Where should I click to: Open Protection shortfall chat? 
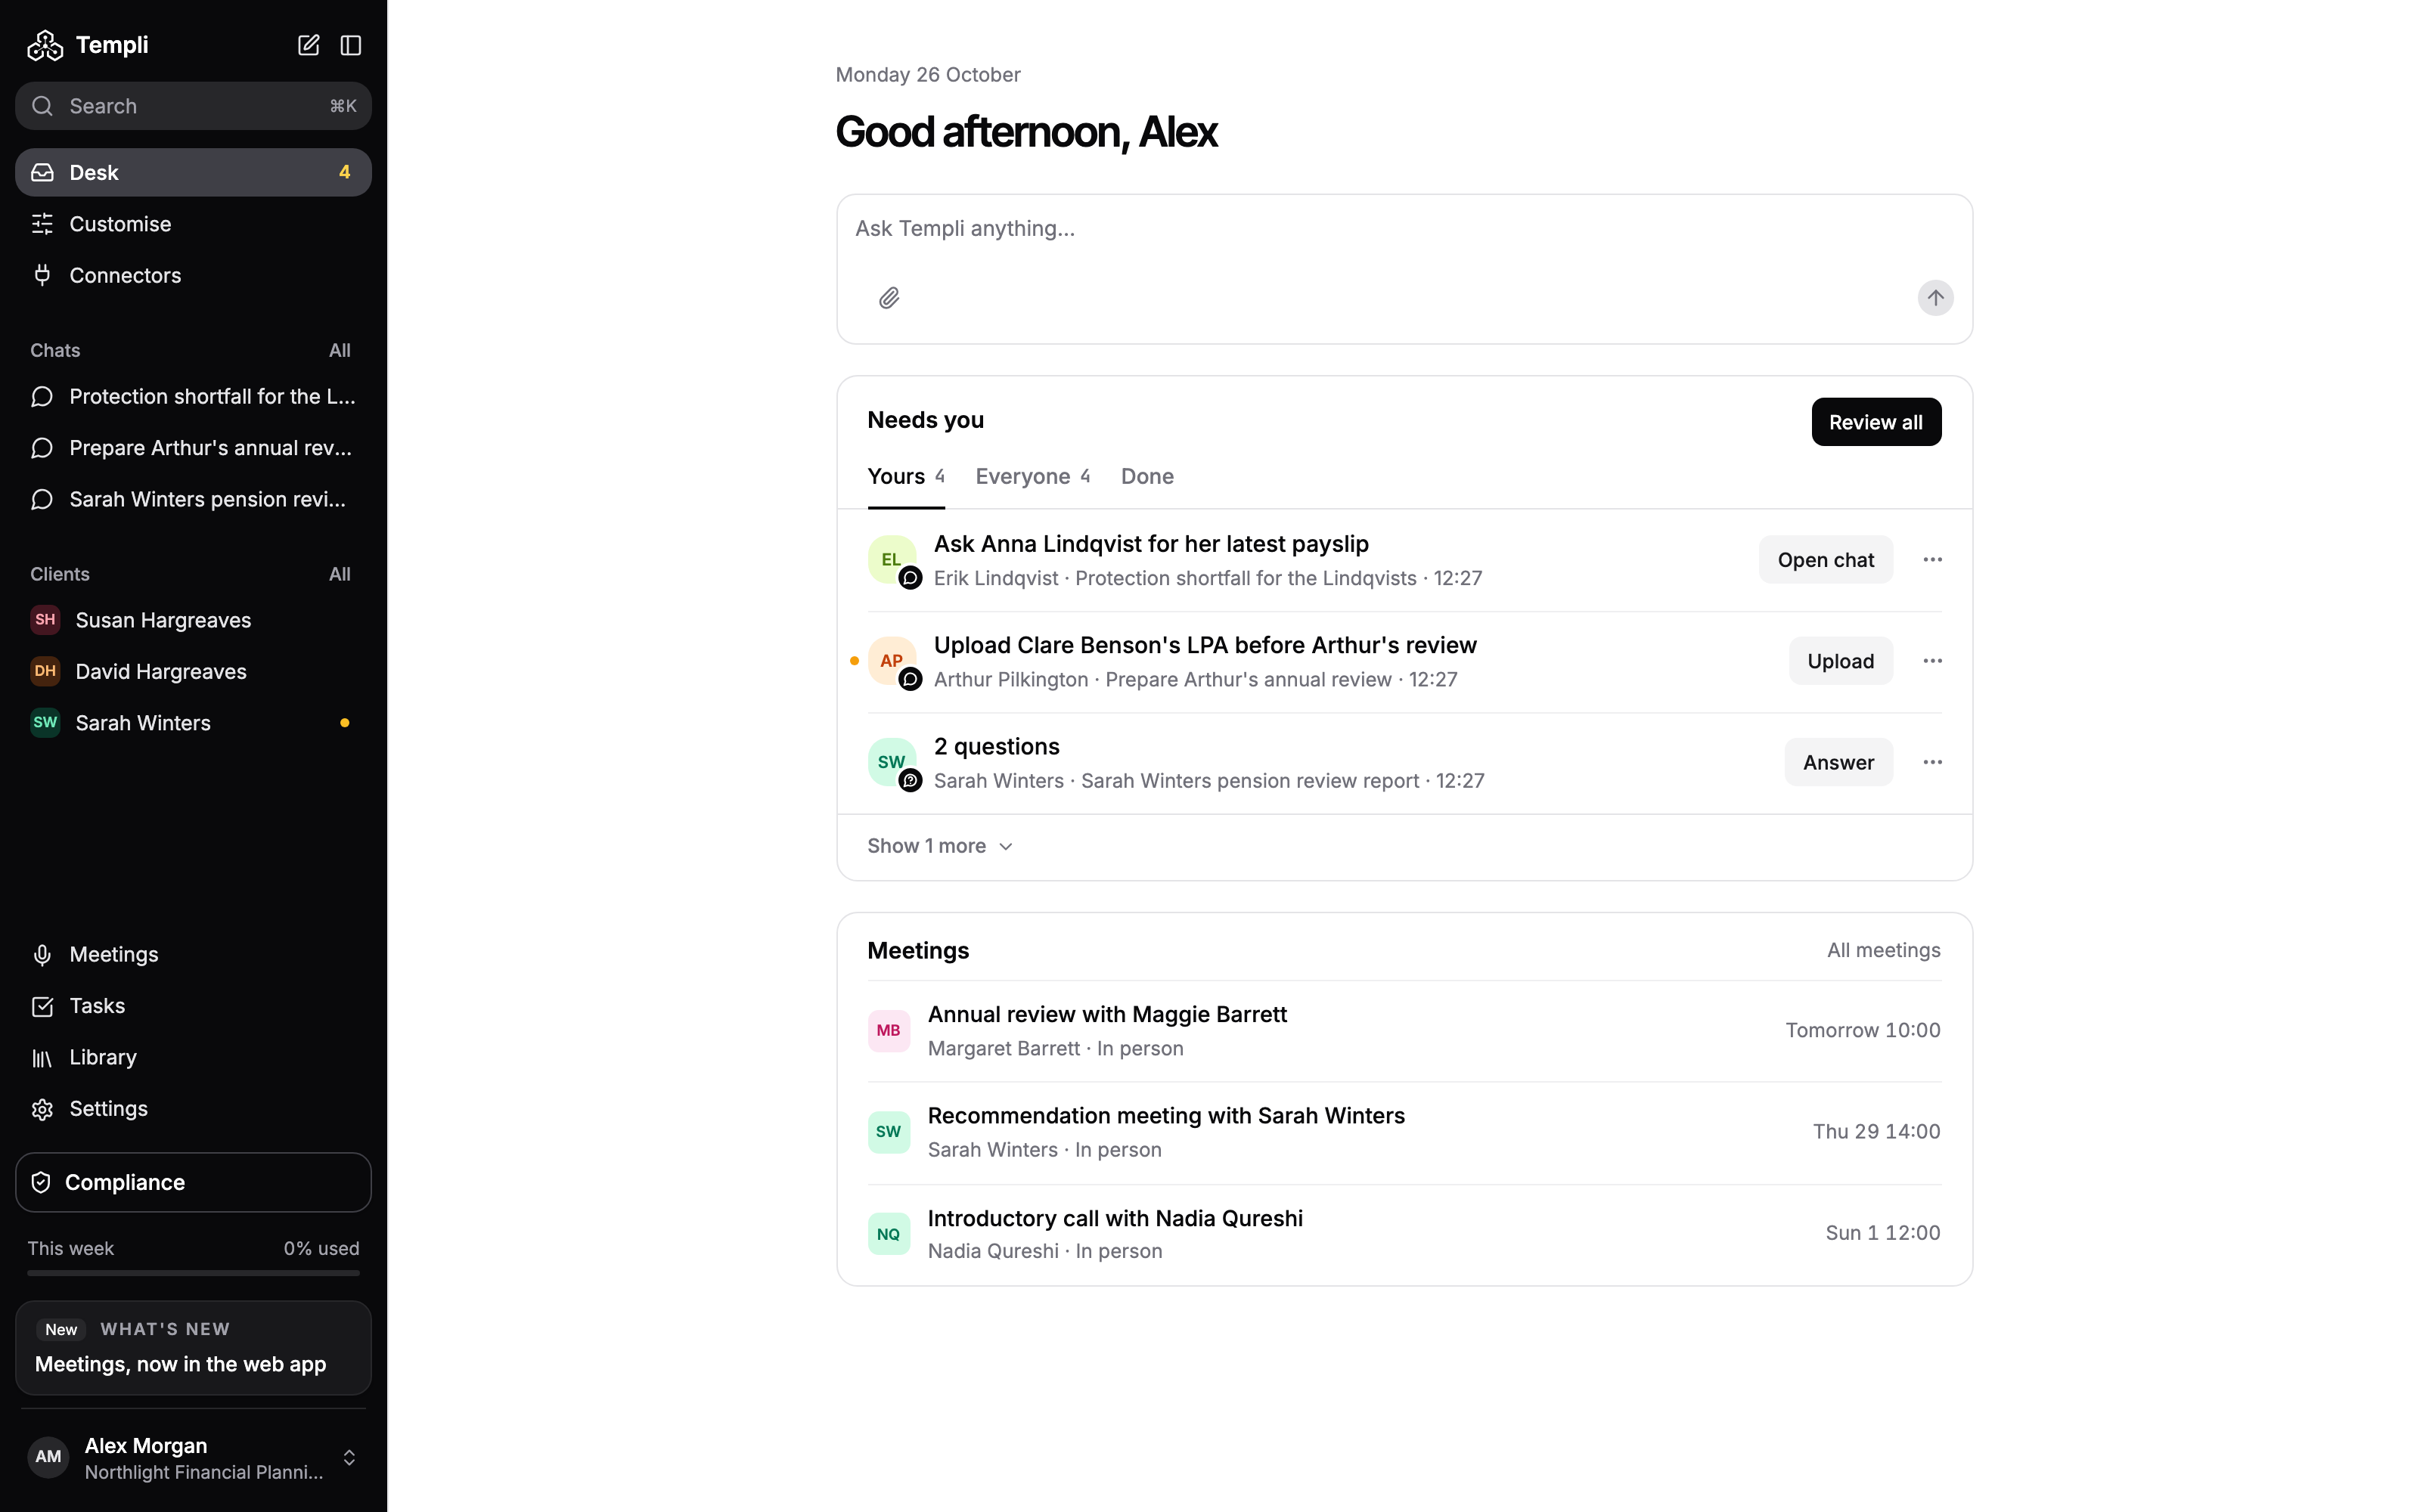click(x=193, y=397)
